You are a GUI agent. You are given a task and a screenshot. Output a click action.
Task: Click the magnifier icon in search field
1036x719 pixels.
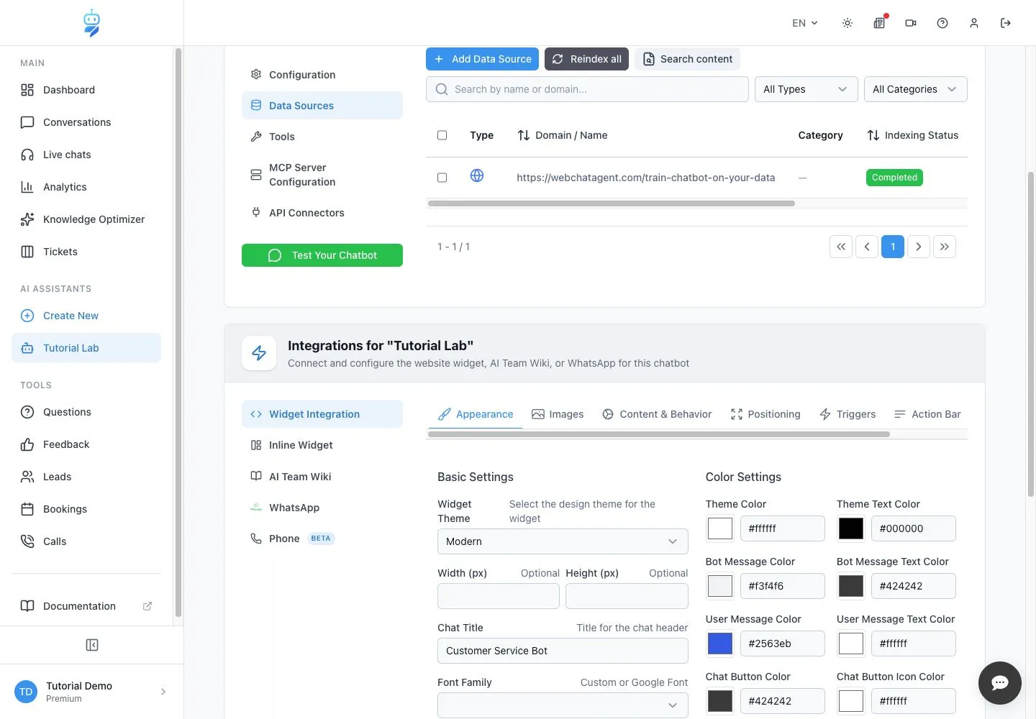click(x=442, y=89)
